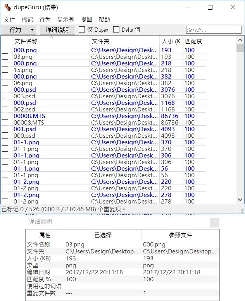Open the 行为 menu in menu bar
Viewport: 245px width, 301px height.
point(45,20)
